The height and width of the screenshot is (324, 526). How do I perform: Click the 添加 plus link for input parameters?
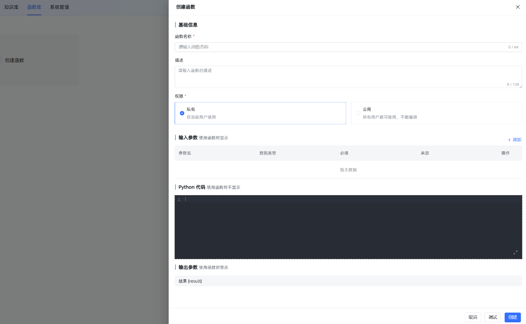[514, 140]
